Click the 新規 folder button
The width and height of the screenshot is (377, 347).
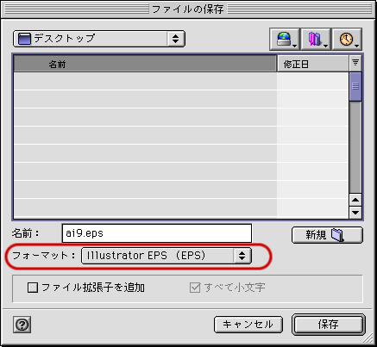[327, 235]
